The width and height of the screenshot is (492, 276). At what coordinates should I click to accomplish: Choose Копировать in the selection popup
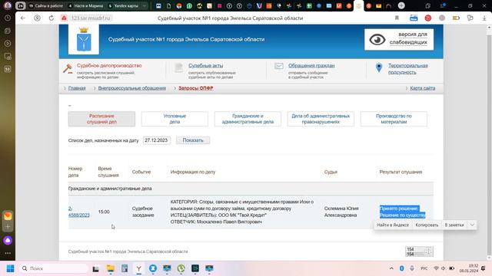pyautogui.click(x=427, y=225)
